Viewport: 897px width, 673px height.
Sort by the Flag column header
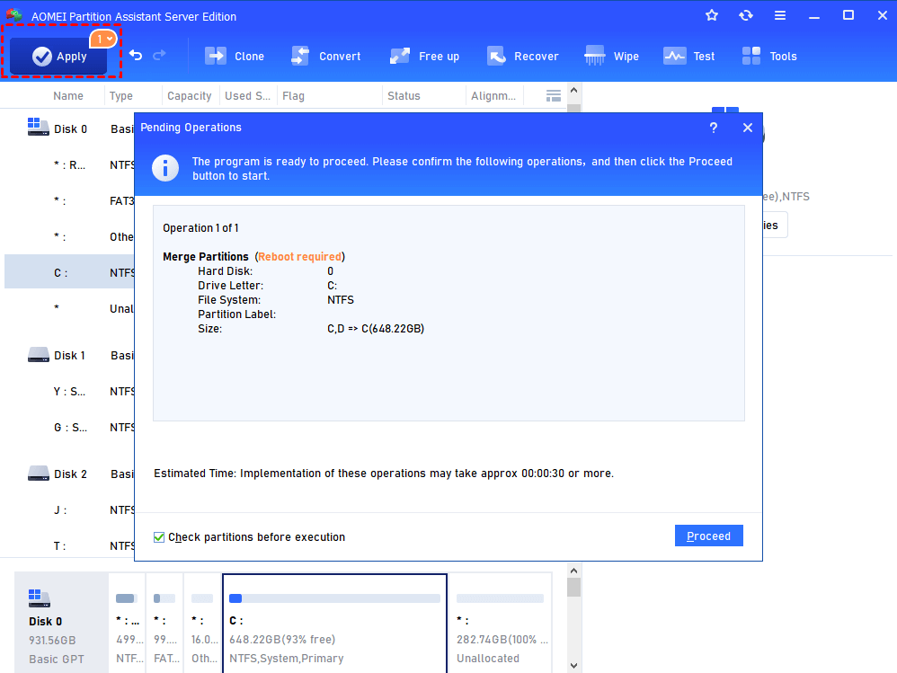pos(294,96)
